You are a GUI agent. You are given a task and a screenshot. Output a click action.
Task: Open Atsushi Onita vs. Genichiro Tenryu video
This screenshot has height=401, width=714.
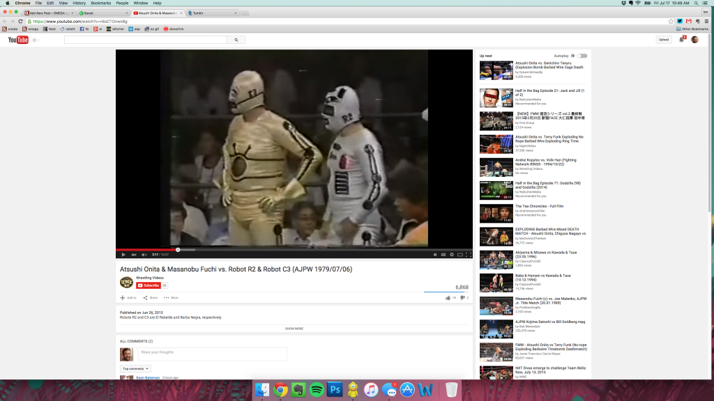pyautogui.click(x=549, y=65)
